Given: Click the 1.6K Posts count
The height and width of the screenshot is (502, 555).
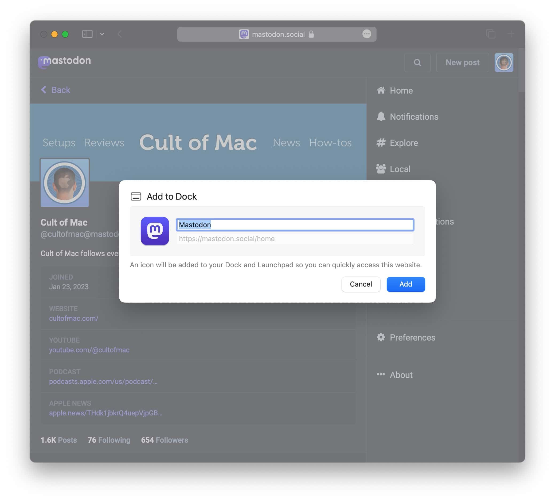Looking at the screenshot, I should pyautogui.click(x=59, y=440).
